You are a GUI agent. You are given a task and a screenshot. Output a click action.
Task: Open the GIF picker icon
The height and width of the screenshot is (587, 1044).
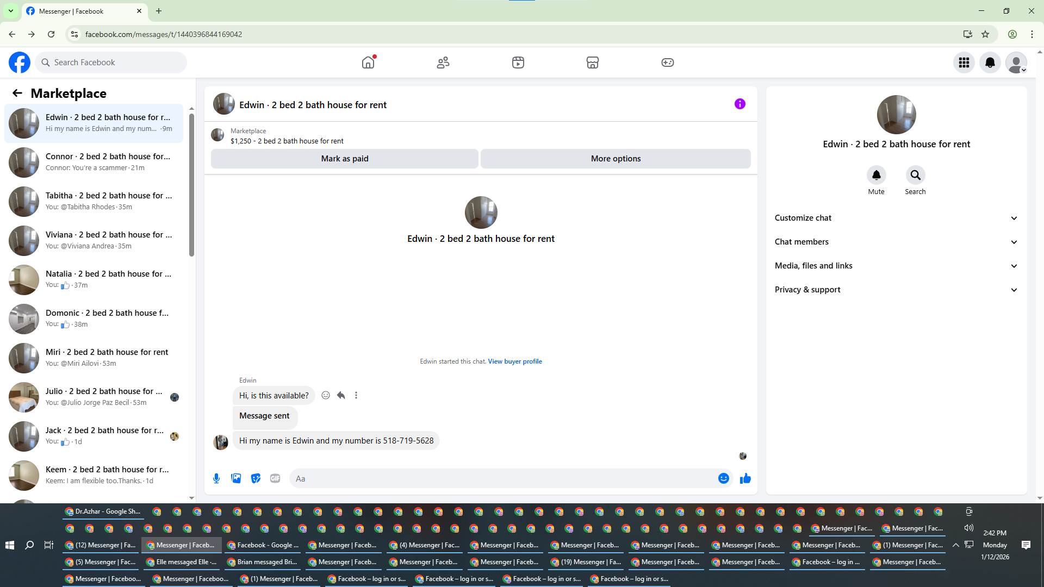(275, 478)
